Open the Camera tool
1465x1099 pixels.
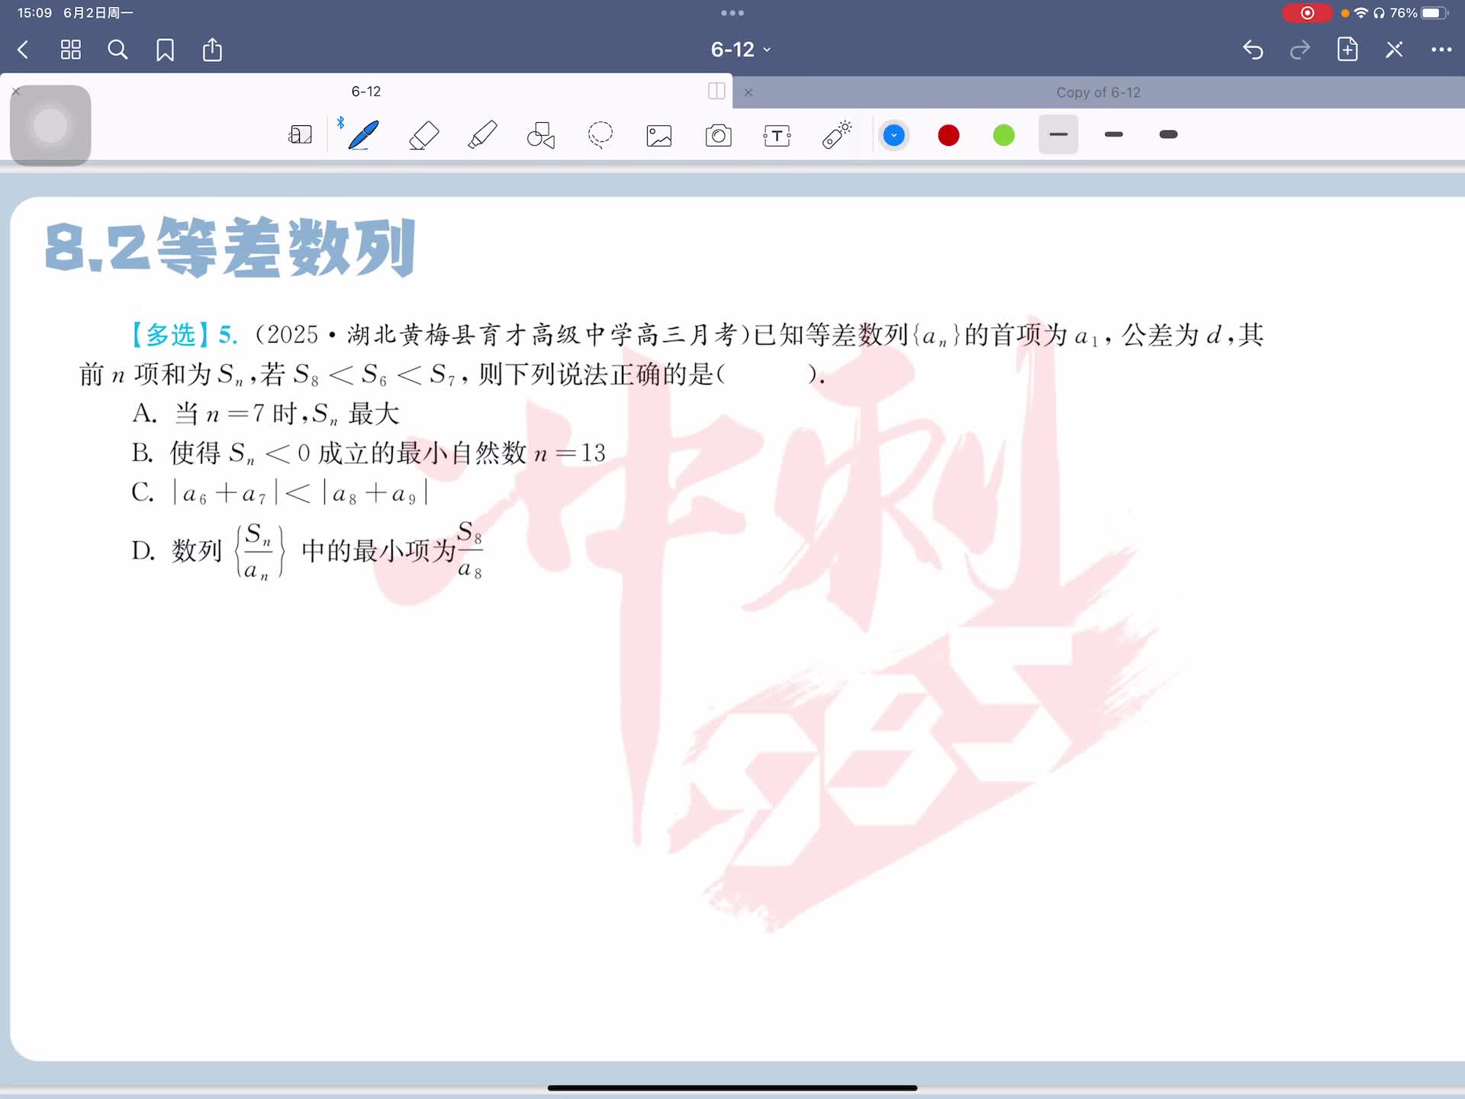[x=718, y=136]
